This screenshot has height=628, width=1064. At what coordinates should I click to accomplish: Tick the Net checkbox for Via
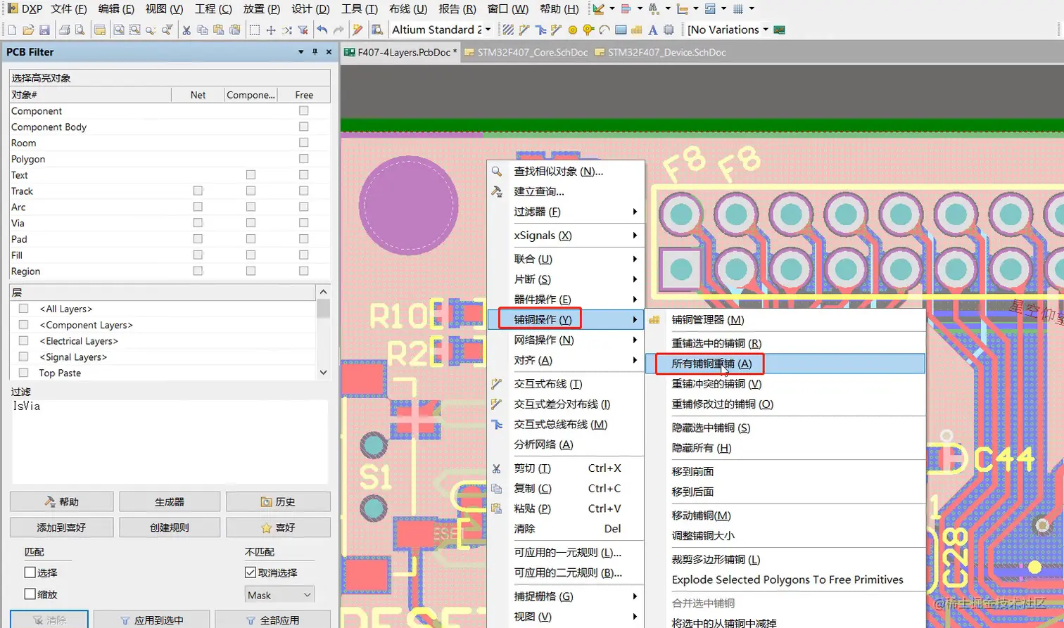click(198, 223)
